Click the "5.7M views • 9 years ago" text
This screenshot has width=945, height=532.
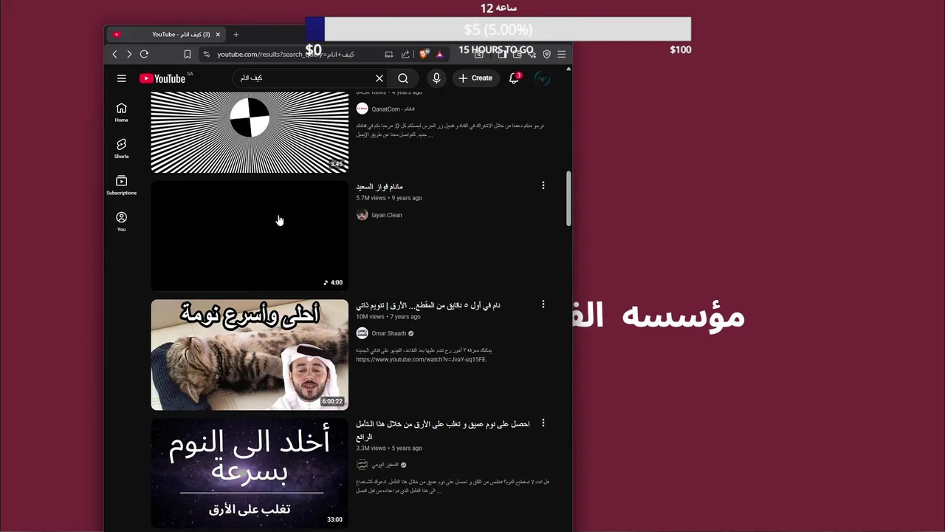(x=389, y=198)
